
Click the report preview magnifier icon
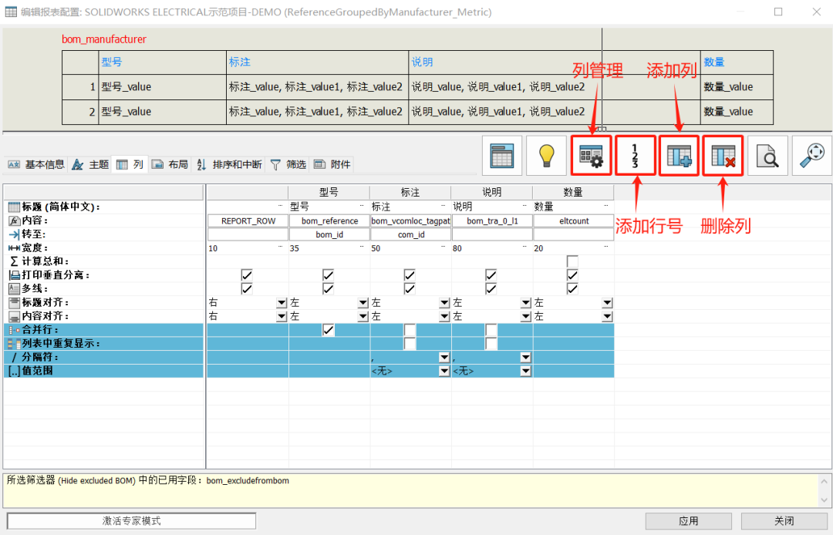(767, 156)
